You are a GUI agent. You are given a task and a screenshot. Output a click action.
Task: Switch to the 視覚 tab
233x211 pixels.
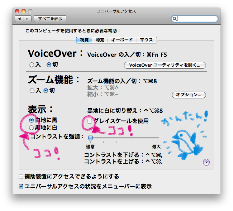(x=84, y=40)
